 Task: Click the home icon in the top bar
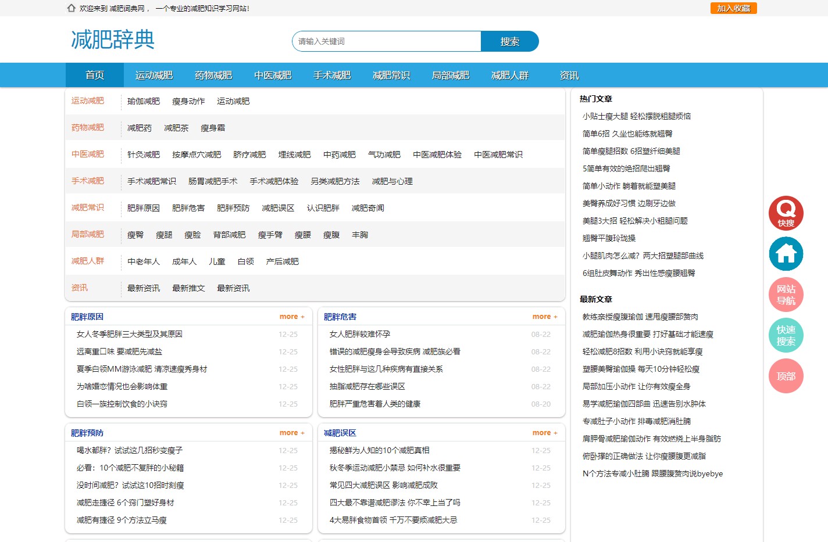click(72, 8)
